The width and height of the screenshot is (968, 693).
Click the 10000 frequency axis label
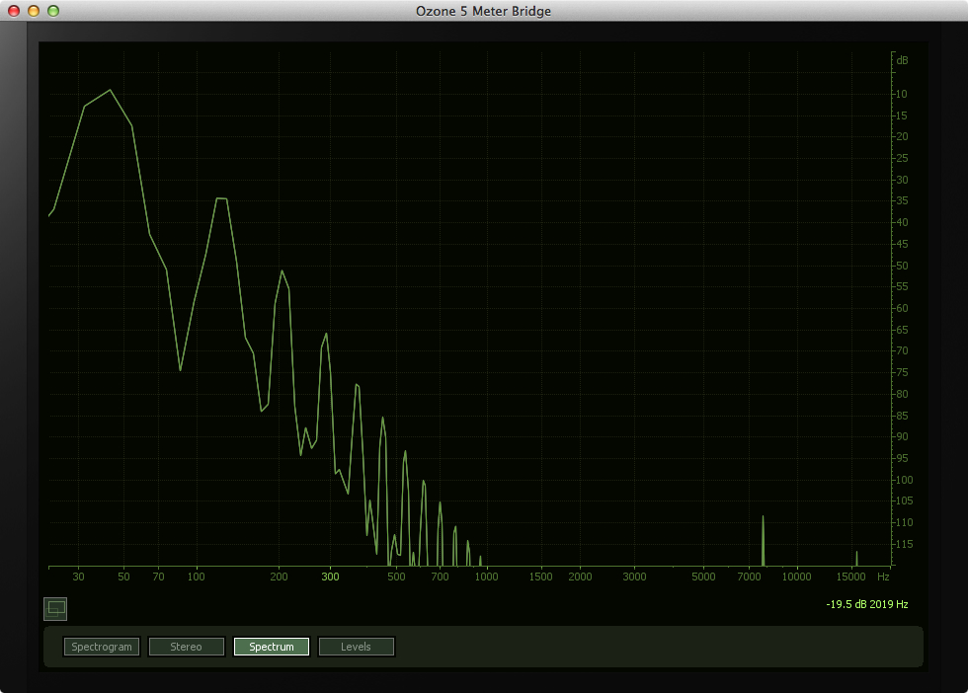point(796,577)
